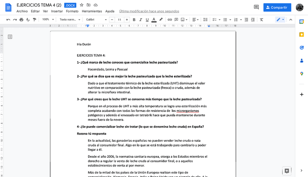Toggle underline formatting
The width and height of the screenshot is (308, 177).
click(x=147, y=20)
